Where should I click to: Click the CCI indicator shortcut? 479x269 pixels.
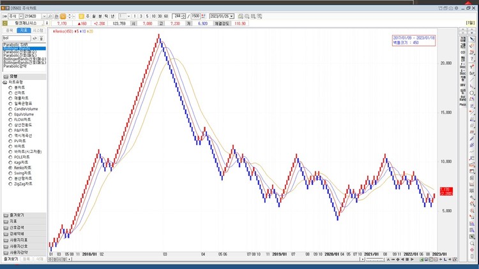coord(463,52)
